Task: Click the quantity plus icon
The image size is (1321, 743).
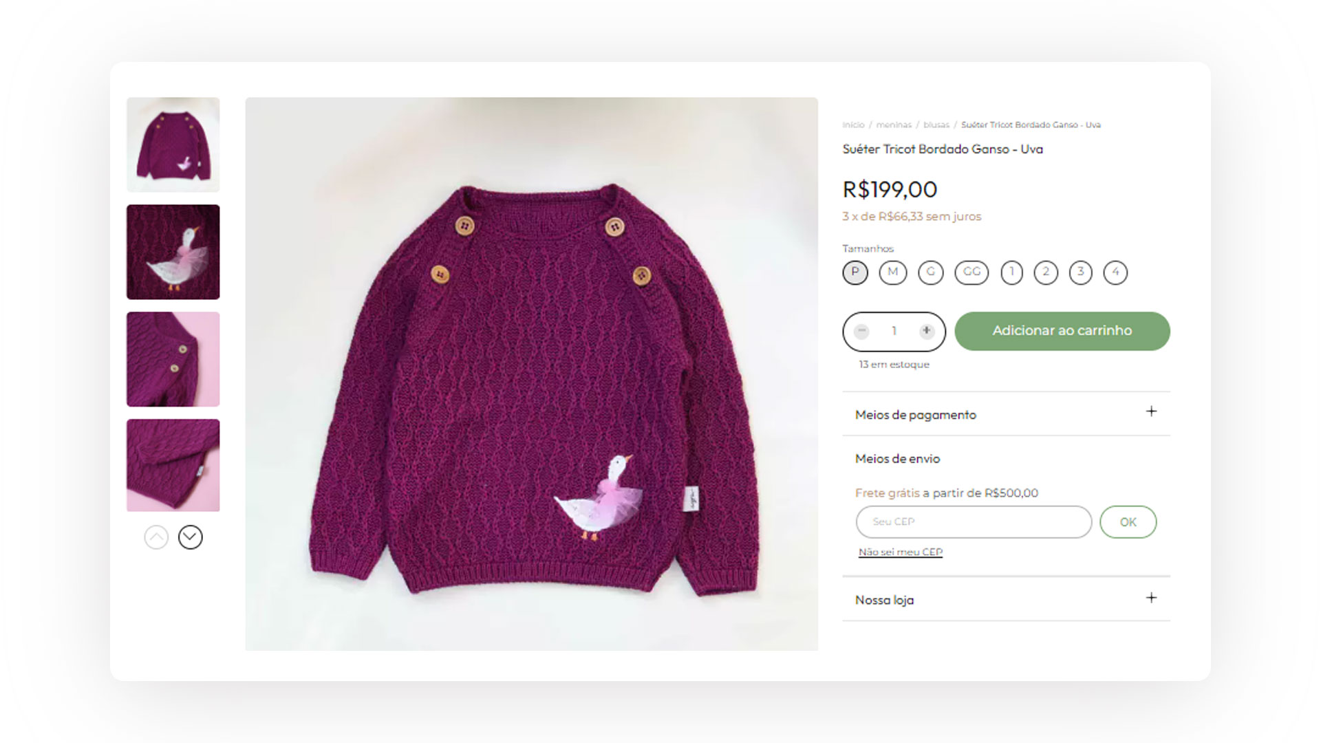Action: pos(927,332)
